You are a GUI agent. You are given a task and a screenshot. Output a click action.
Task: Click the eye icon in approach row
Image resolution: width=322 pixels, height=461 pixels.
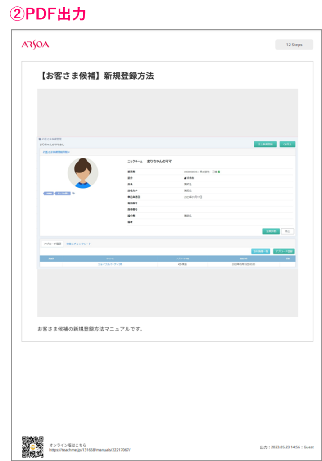click(x=180, y=264)
